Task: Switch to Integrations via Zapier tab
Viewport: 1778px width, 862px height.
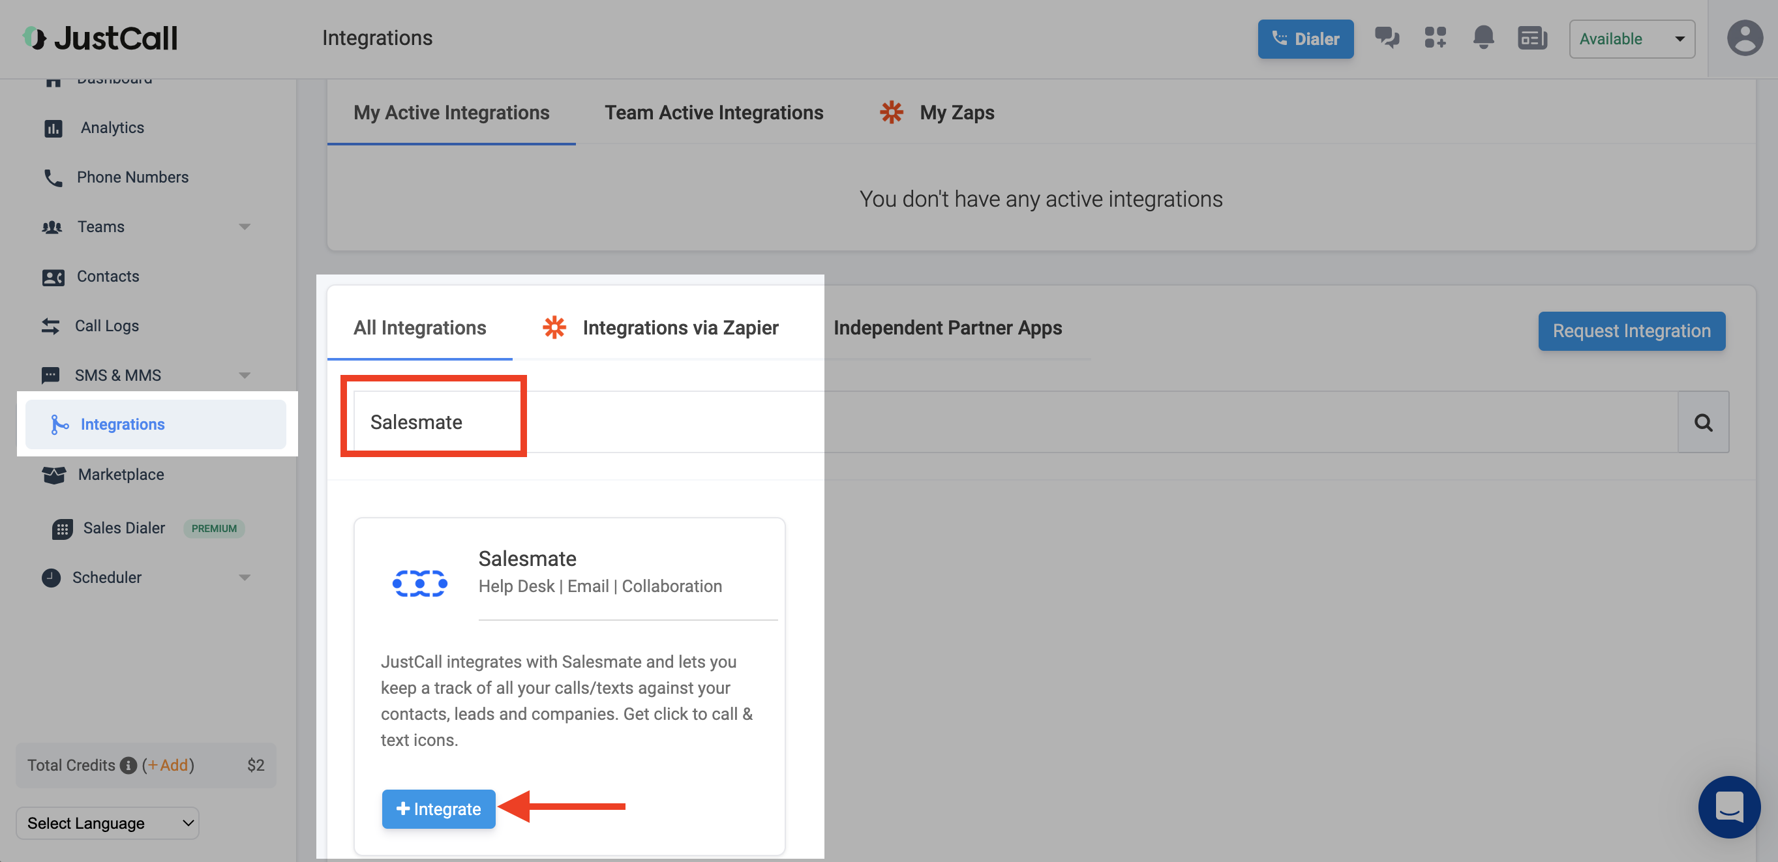Action: coord(680,328)
